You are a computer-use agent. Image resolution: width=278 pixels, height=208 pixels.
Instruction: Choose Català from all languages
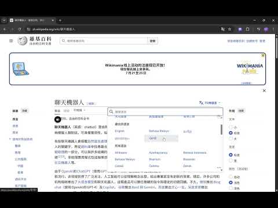pyautogui.click(x=119, y=166)
